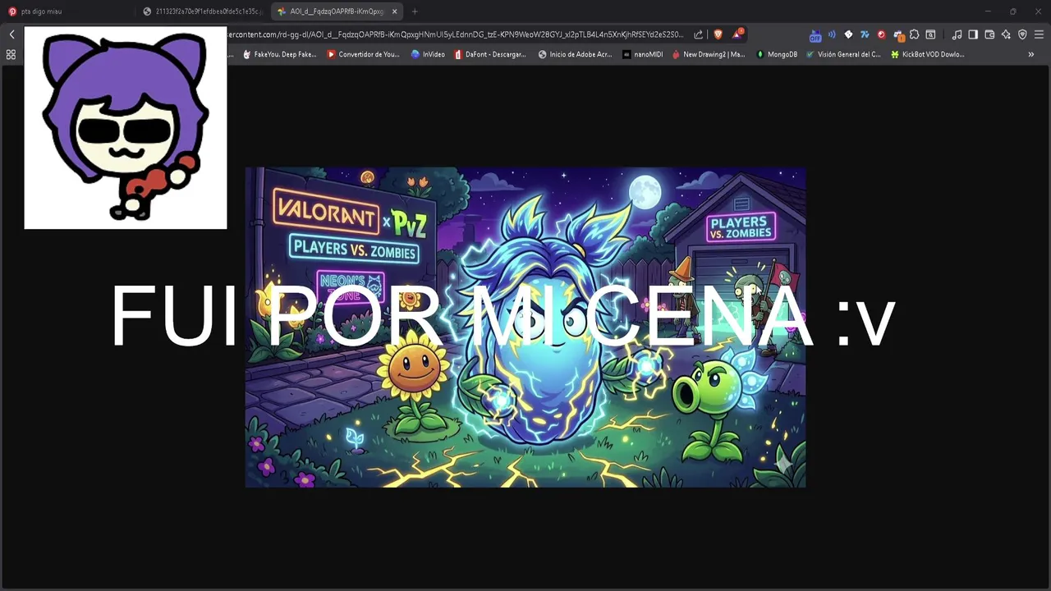Open the 'FakeYou. Deep Fake...' bookmark
The image size is (1051, 591).
(x=279, y=54)
